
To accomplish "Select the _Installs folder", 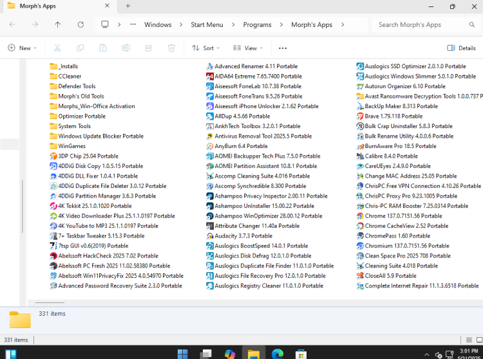I will [x=64, y=66].
